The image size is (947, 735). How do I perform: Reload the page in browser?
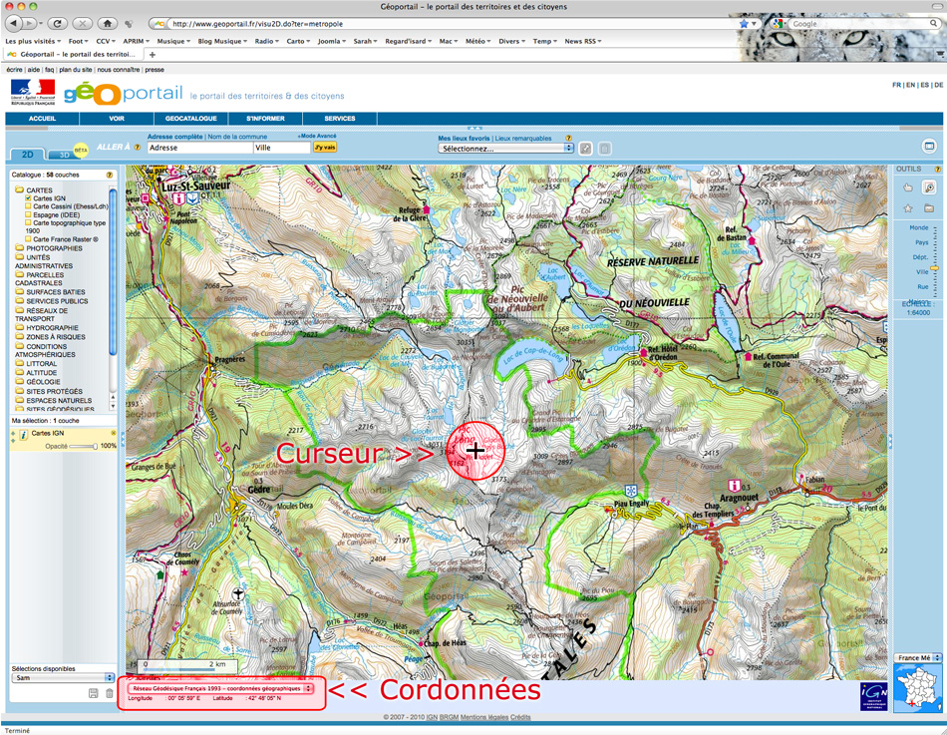coord(58,24)
